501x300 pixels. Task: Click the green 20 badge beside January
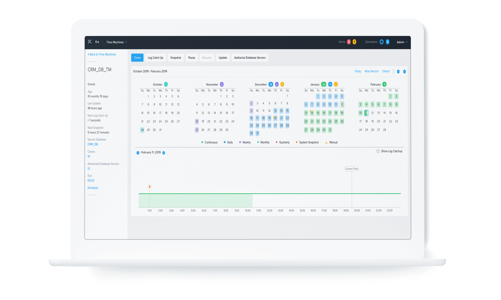(x=324, y=84)
